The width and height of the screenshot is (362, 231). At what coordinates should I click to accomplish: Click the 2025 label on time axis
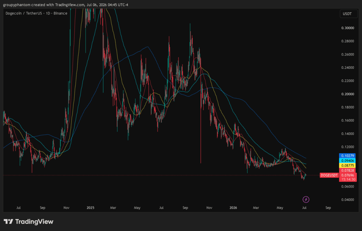(x=90, y=208)
